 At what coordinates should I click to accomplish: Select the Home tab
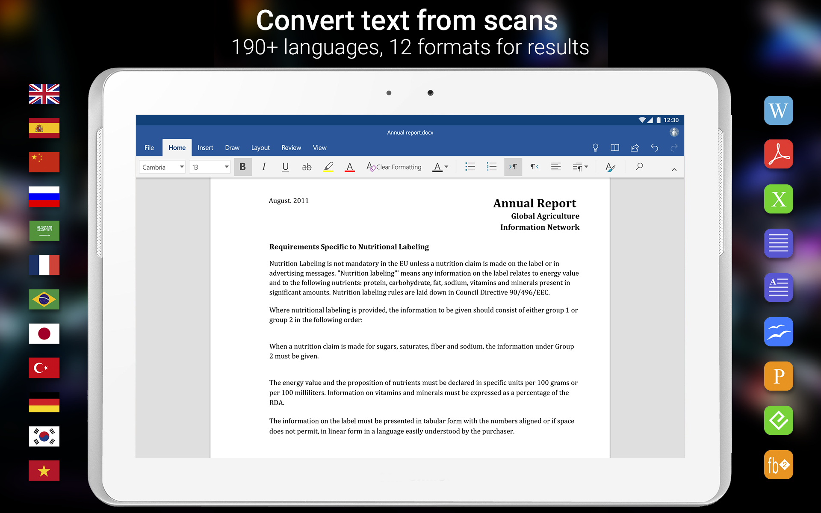(177, 147)
